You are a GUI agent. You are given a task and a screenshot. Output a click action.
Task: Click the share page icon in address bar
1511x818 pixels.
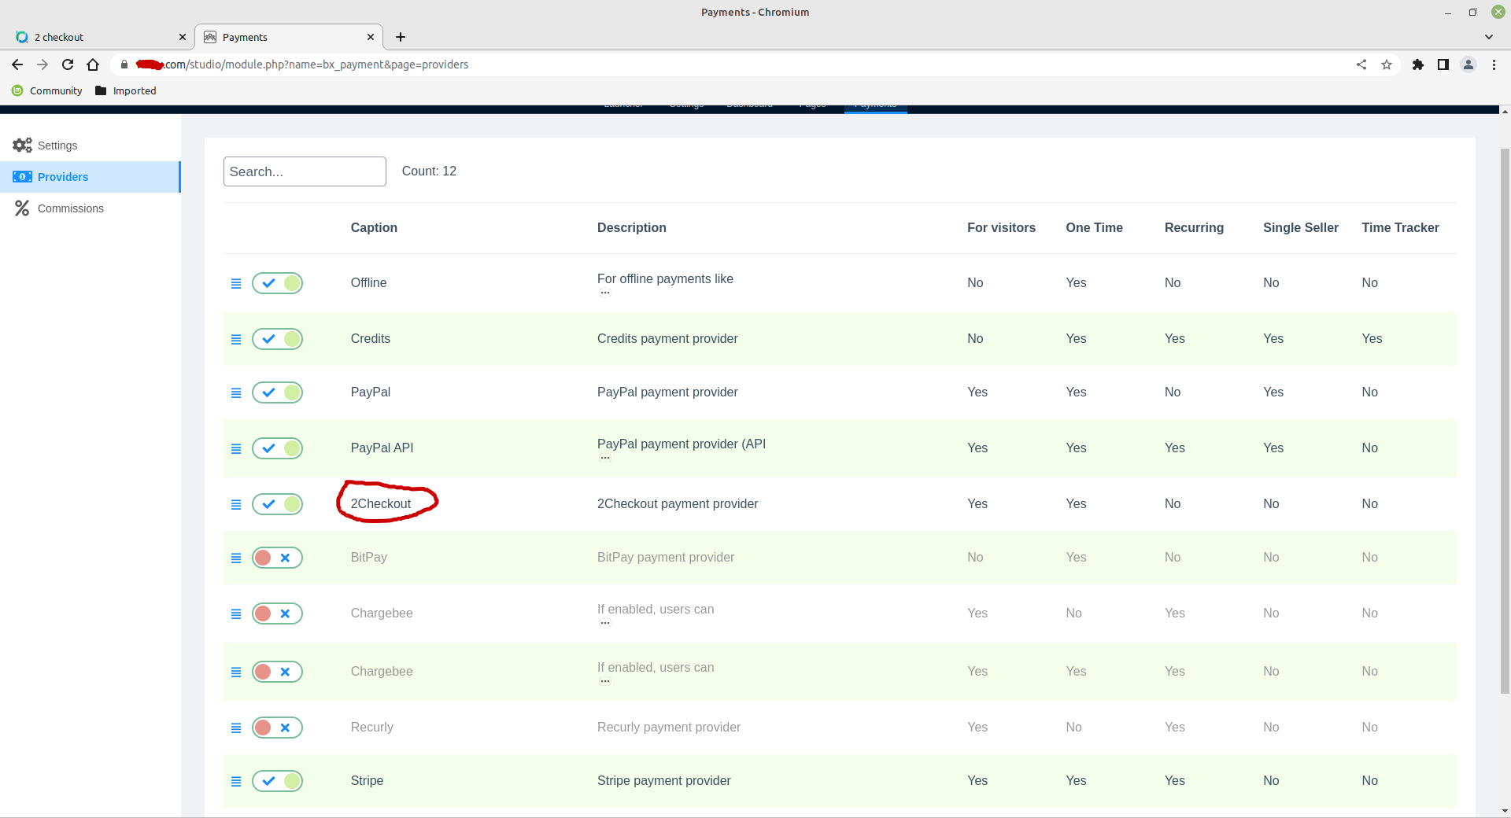1361,64
